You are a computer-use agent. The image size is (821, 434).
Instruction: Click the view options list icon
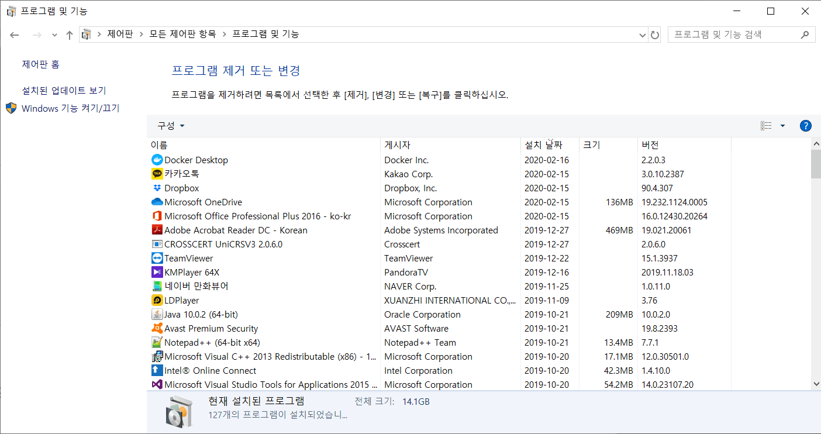[x=766, y=126]
